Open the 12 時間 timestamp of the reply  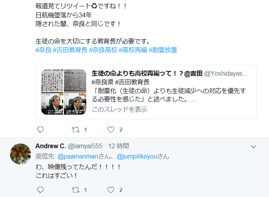click(118, 146)
